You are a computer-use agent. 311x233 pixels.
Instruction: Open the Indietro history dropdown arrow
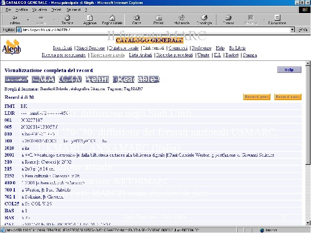(28, 19)
